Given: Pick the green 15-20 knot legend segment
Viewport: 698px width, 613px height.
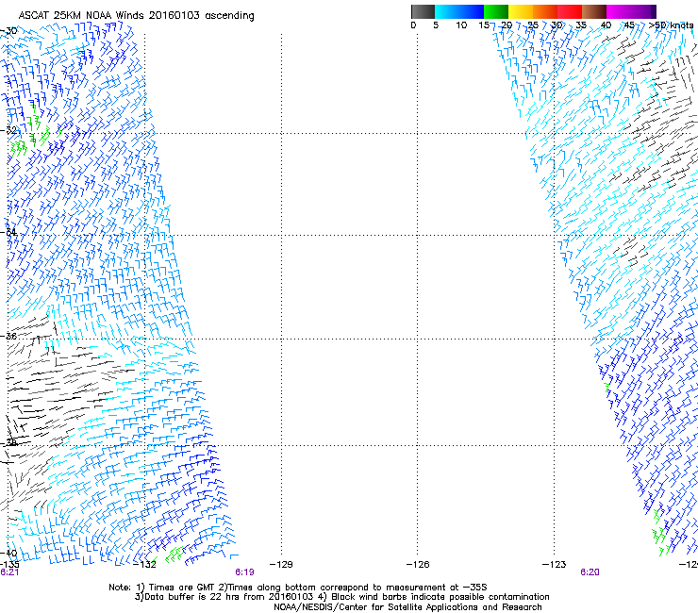Looking at the screenshot, I should click(496, 11).
